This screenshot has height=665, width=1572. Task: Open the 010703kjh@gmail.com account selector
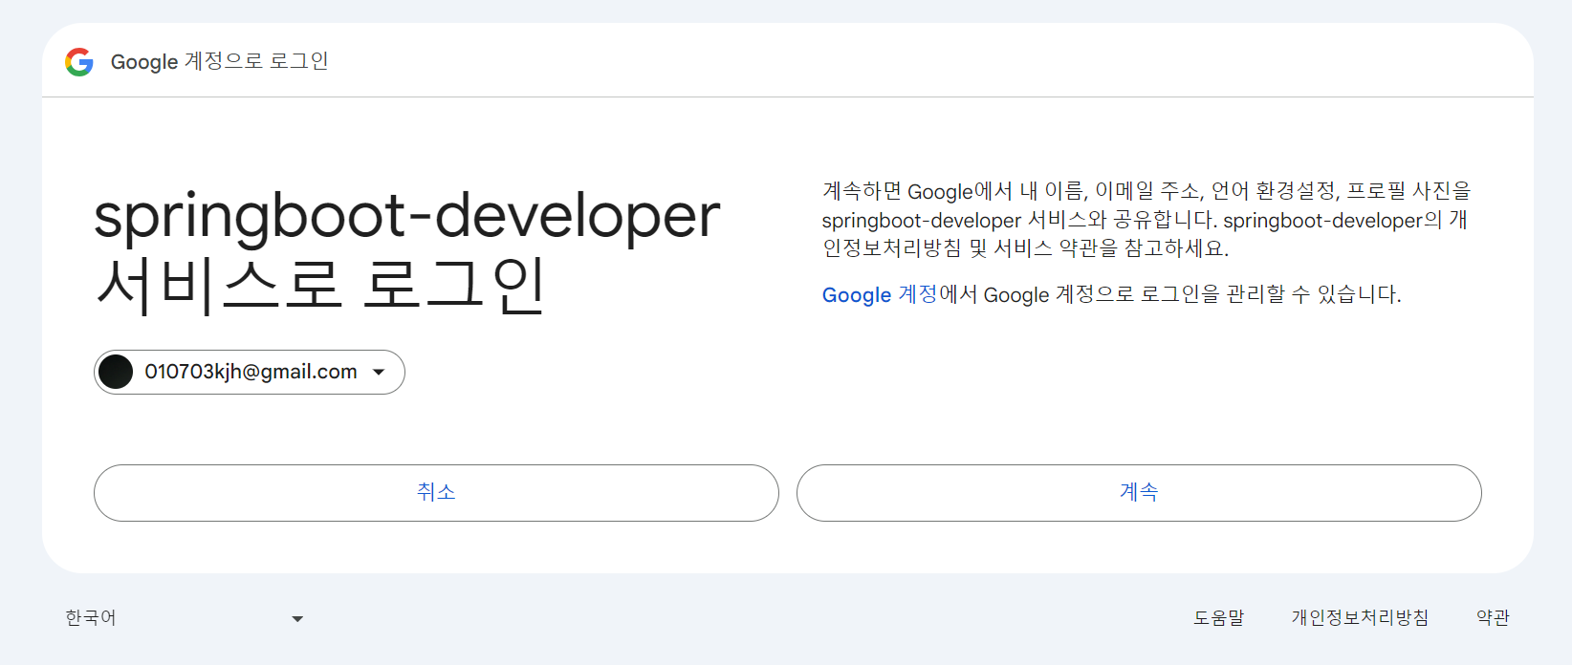pyautogui.click(x=250, y=372)
